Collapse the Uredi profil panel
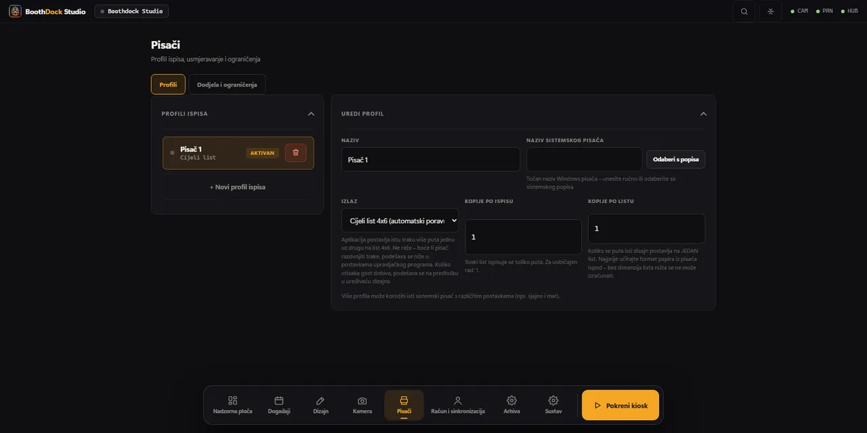The image size is (867, 433). (x=703, y=114)
